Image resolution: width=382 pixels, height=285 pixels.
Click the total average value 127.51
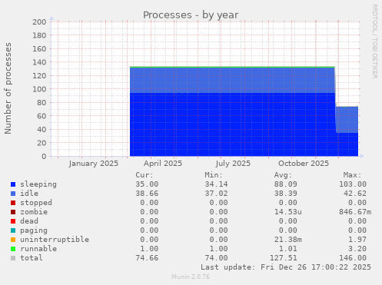click(x=284, y=258)
